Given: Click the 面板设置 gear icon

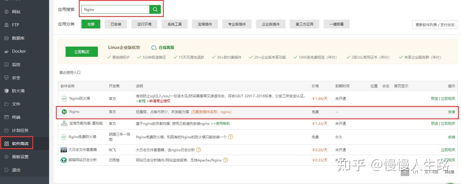Looking at the screenshot, I should click(6, 157).
